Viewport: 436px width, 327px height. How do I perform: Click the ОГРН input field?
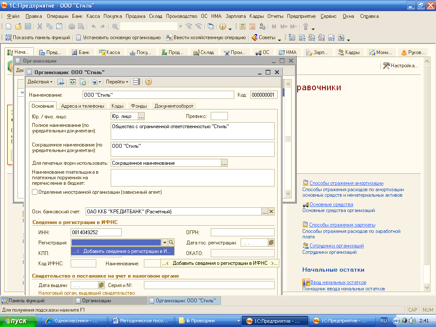point(242,232)
